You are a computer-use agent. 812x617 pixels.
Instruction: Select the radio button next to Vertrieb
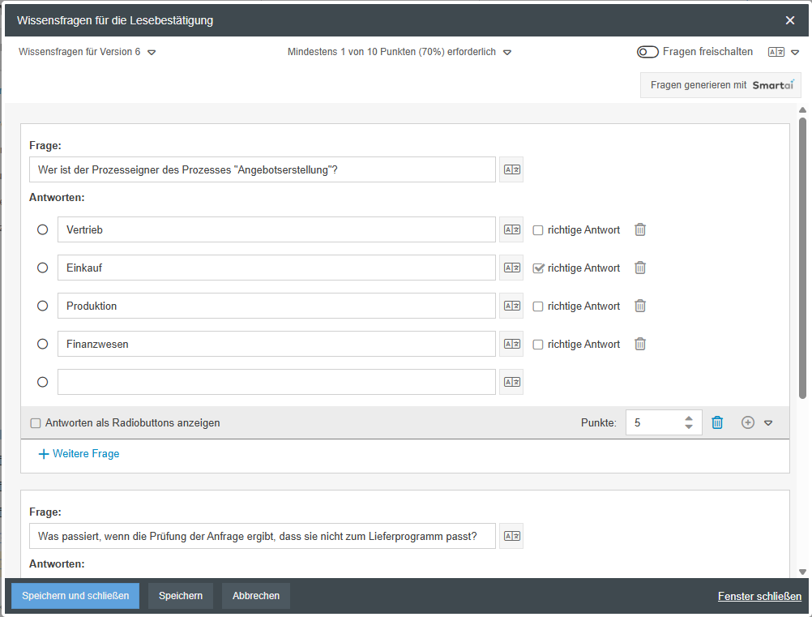coord(42,229)
